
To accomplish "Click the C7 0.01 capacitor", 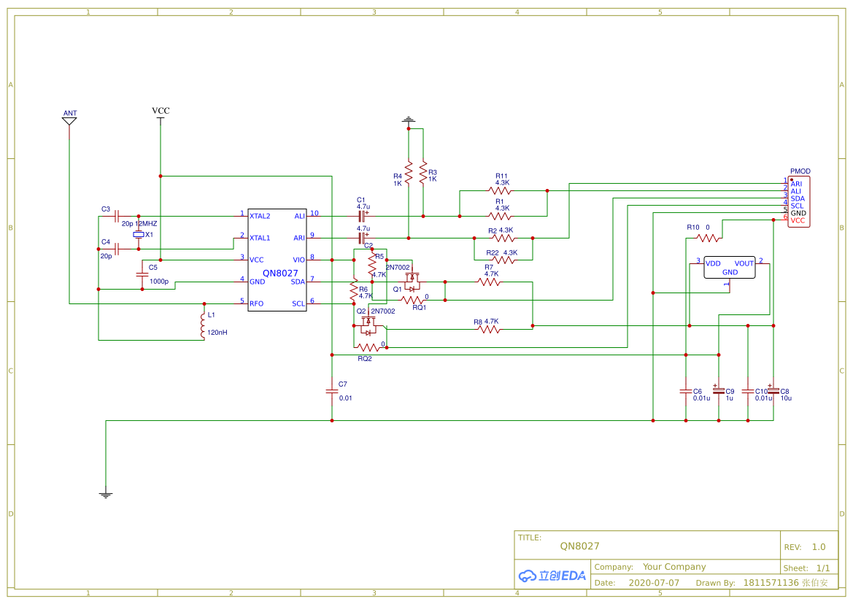I will (332, 391).
